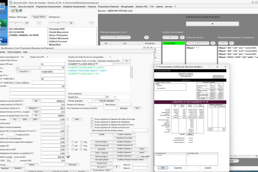Add a Proposition/Situation de paiement with +

223,43
